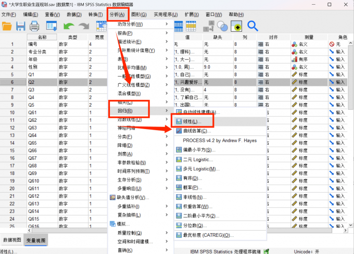Click the scale ruler icon for Q1
The image size is (354, 254).
click(x=295, y=74)
